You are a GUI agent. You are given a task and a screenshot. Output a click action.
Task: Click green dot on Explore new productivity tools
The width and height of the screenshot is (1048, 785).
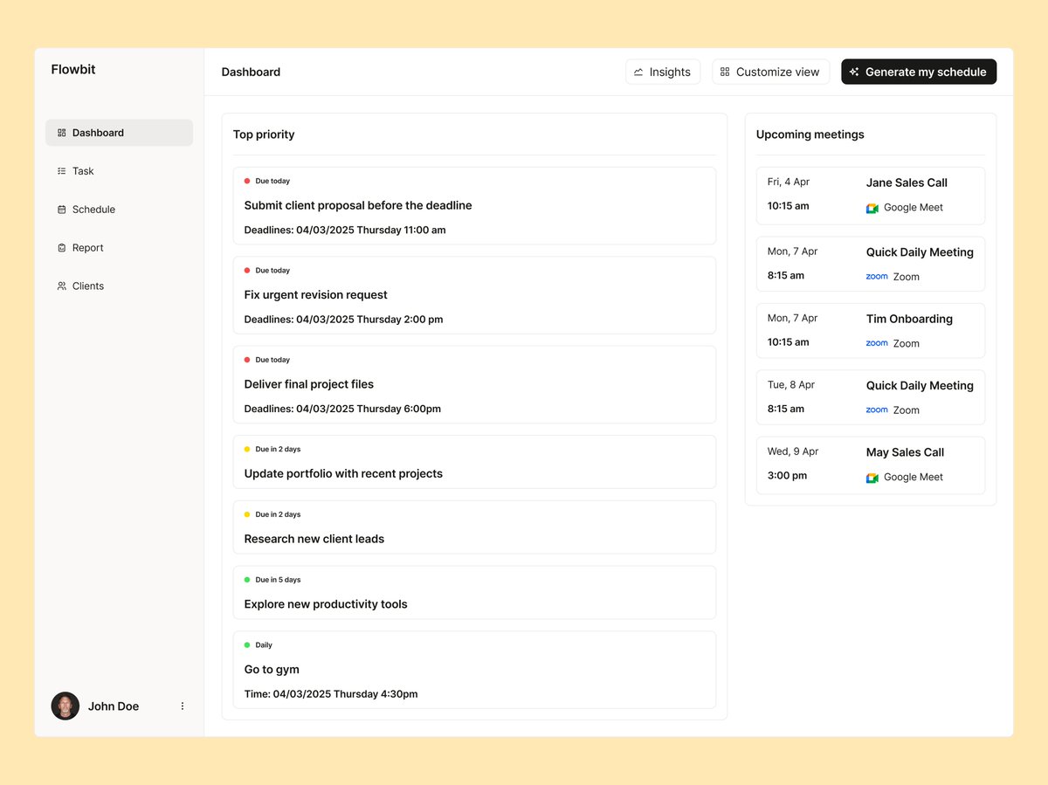click(x=247, y=580)
